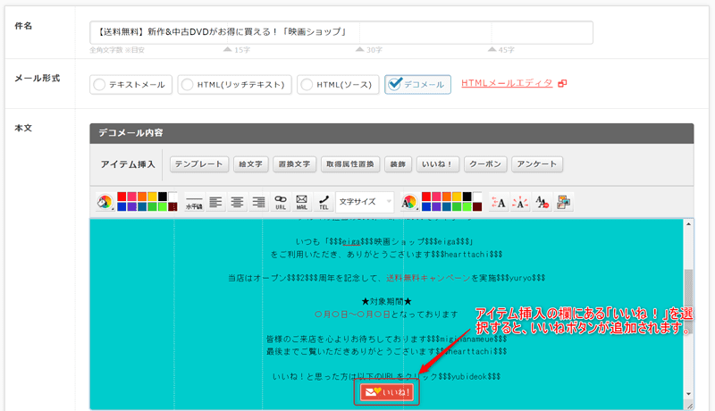The width and height of the screenshot is (715, 411).
Task: Open the first color palette picker
Action: click(105, 203)
